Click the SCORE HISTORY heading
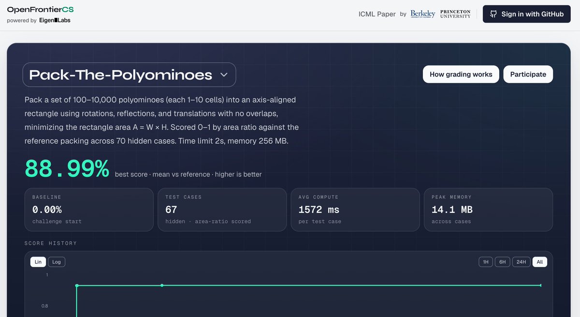The width and height of the screenshot is (580, 317). (x=51, y=243)
